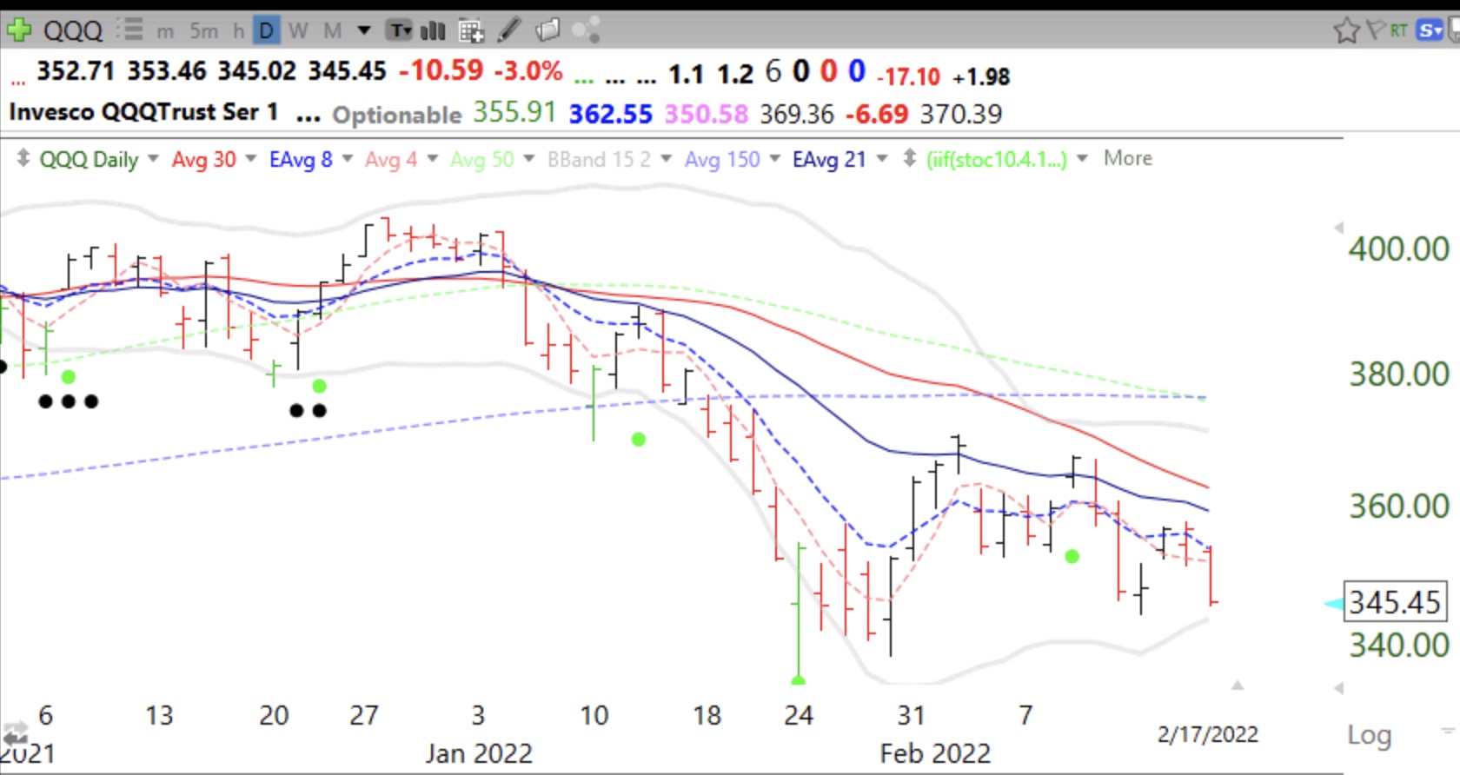Expand the Avg 4 indicator dropdown

point(433,159)
